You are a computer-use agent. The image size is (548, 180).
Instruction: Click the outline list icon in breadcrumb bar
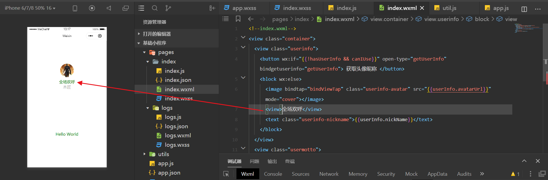tap(226, 19)
